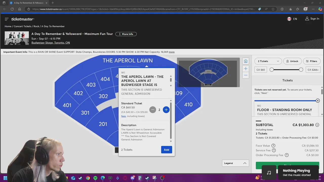
Task: Bookmark page with the star icon
Action: coord(273,9)
